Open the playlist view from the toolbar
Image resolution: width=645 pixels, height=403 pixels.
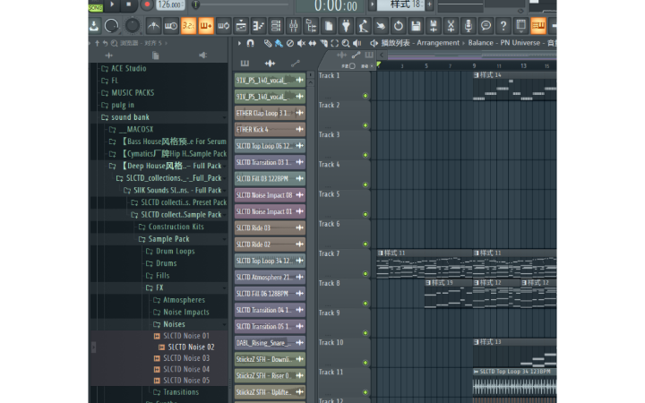(241, 26)
